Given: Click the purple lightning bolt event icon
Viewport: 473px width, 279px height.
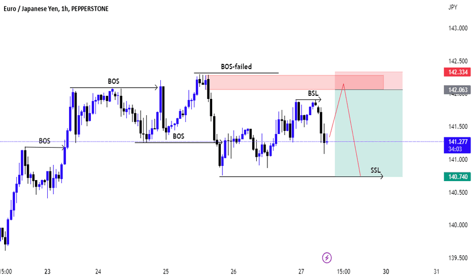Looking at the screenshot, I should click(x=327, y=258).
